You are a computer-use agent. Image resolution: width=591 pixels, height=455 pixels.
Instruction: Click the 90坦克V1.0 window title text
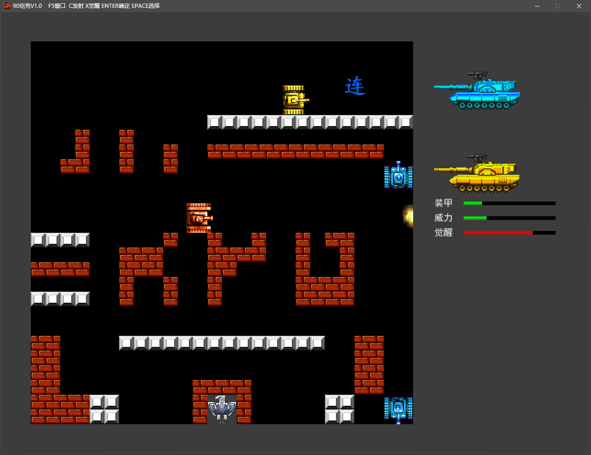coord(28,6)
